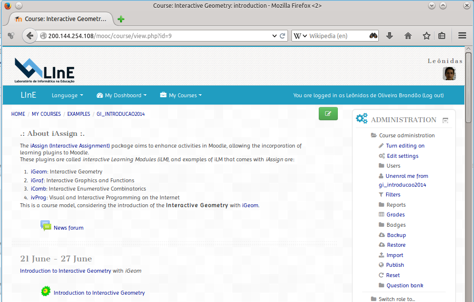Click the site identity globe in address bar
Viewport: 474px width, 302px height.
pos(43,36)
